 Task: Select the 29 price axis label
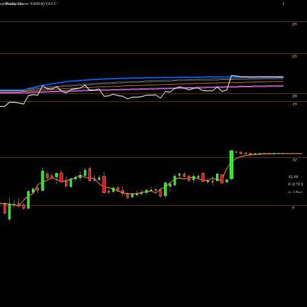(x=294, y=25)
